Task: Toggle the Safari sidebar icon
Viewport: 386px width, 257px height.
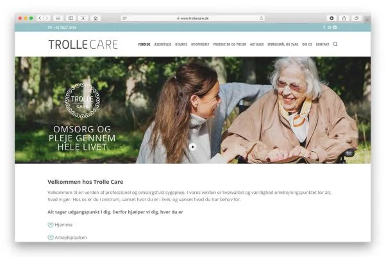Action: pyautogui.click(x=71, y=18)
